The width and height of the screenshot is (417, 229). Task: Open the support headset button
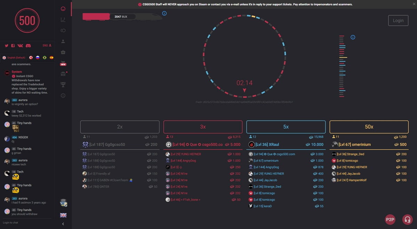coord(407,219)
